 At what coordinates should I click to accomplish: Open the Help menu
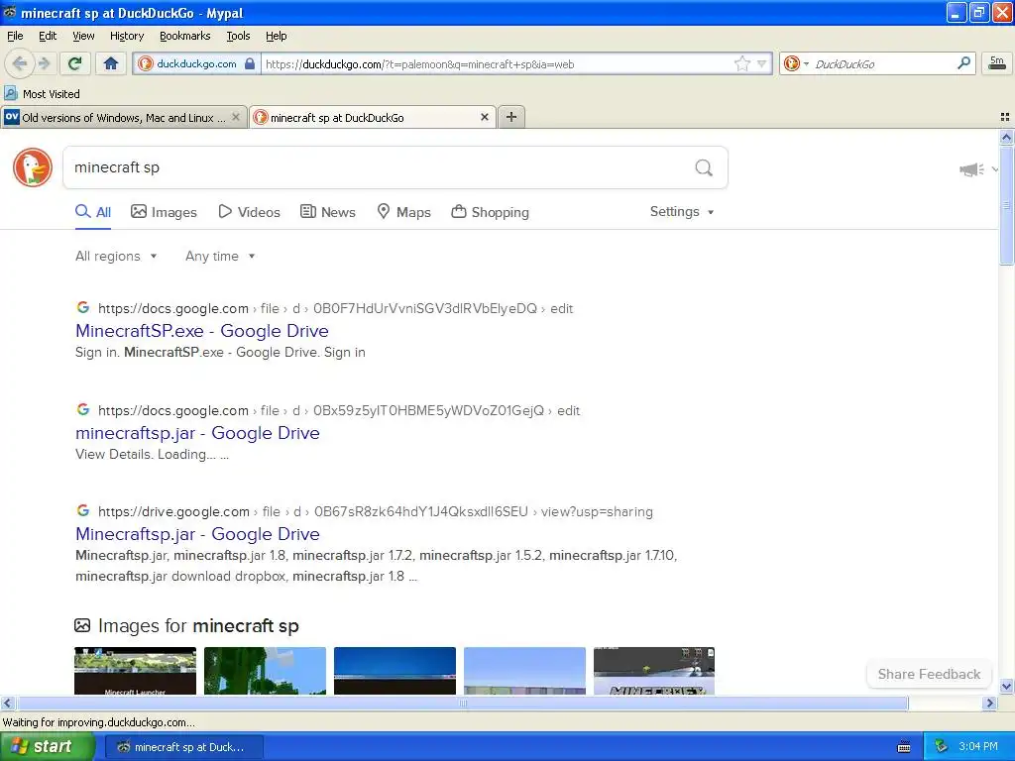tap(276, 36)
